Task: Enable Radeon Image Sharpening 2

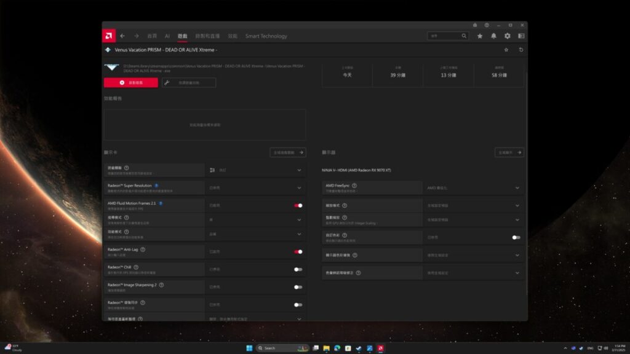Action: tap(298, 287)
